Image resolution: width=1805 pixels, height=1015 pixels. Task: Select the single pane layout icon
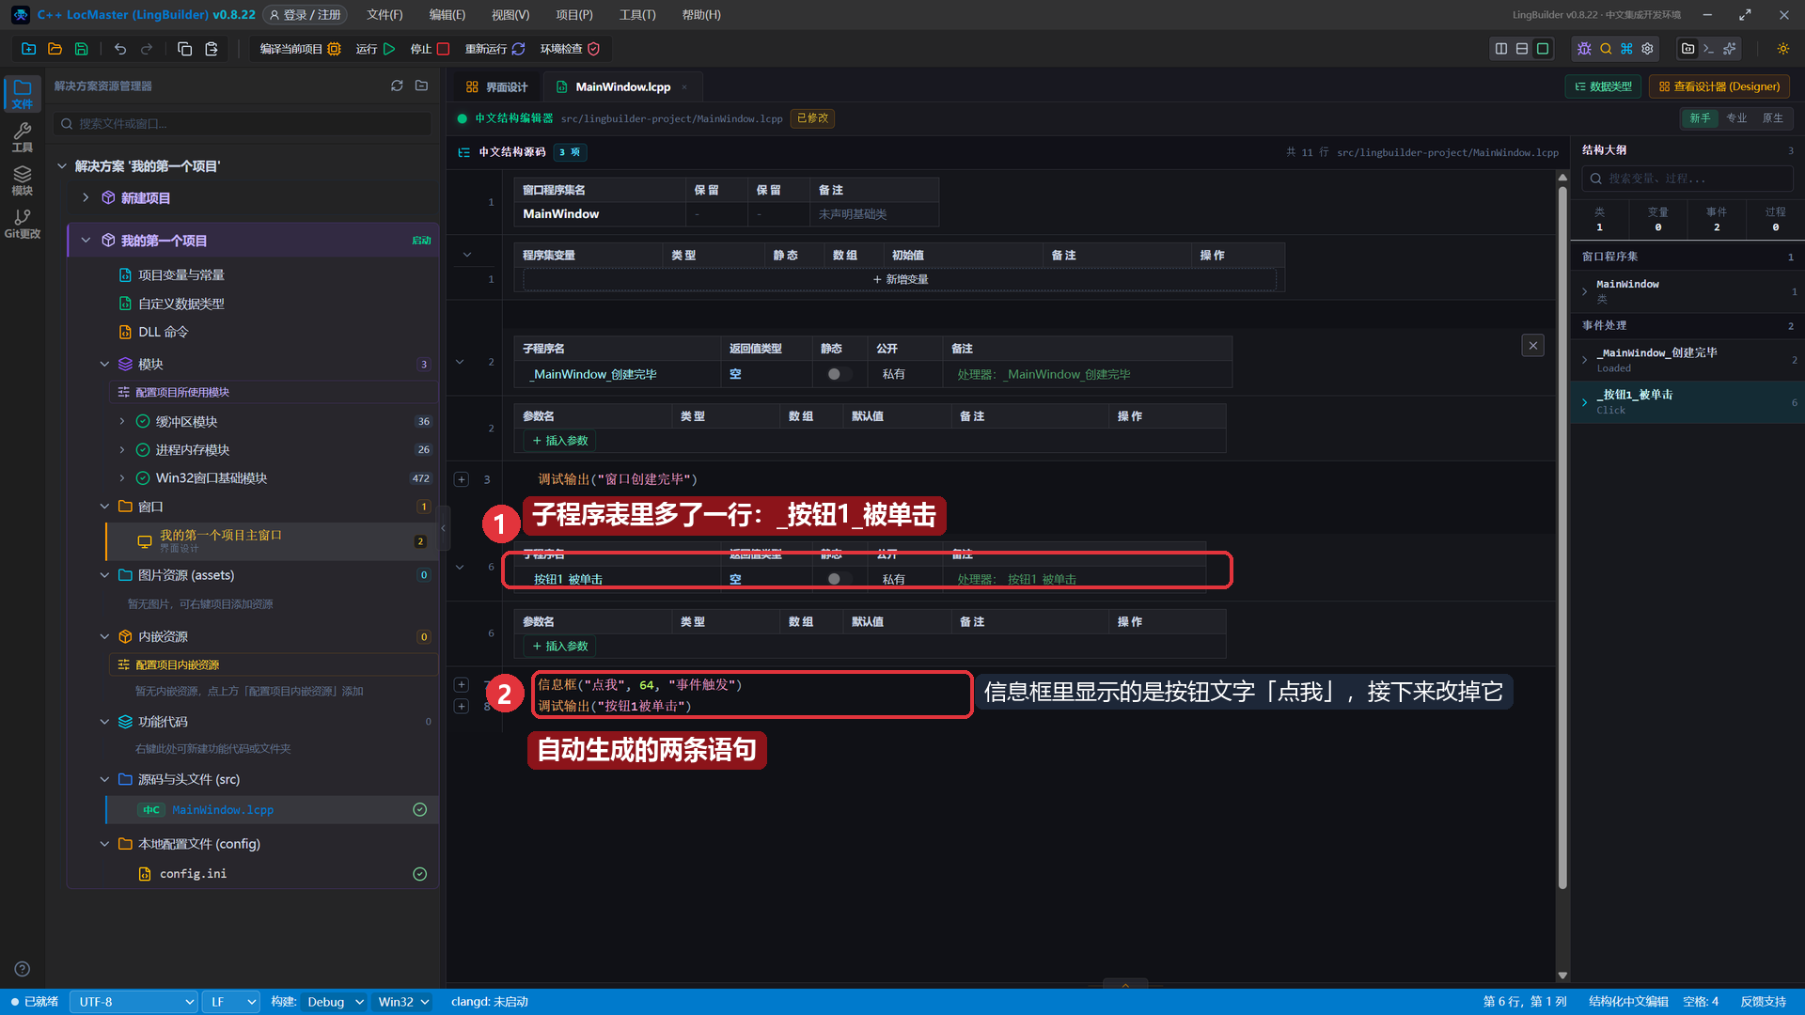pyautogui.click(x=1543, y=49)
